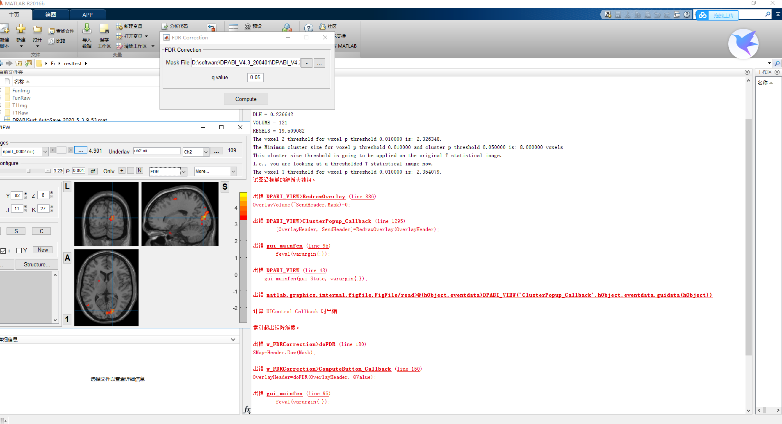
Task: Open the Open Variable (打开变量) menu
Action: (x=132, y=36)
